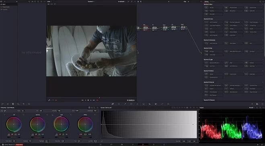Click the play forward button

[x=91, y=100]
